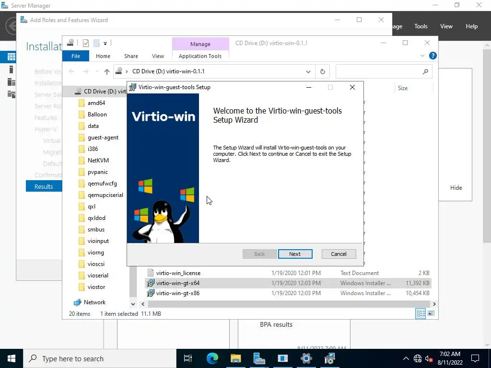Viewport: 491px width, 368px height.
Task: Open the Share ribbon tab
Action: (131, 56)
